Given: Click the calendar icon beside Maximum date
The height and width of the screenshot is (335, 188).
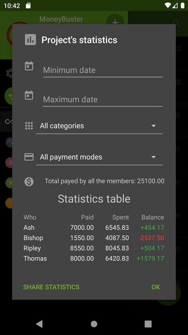Looking at the screenshot, I should 29,95.
